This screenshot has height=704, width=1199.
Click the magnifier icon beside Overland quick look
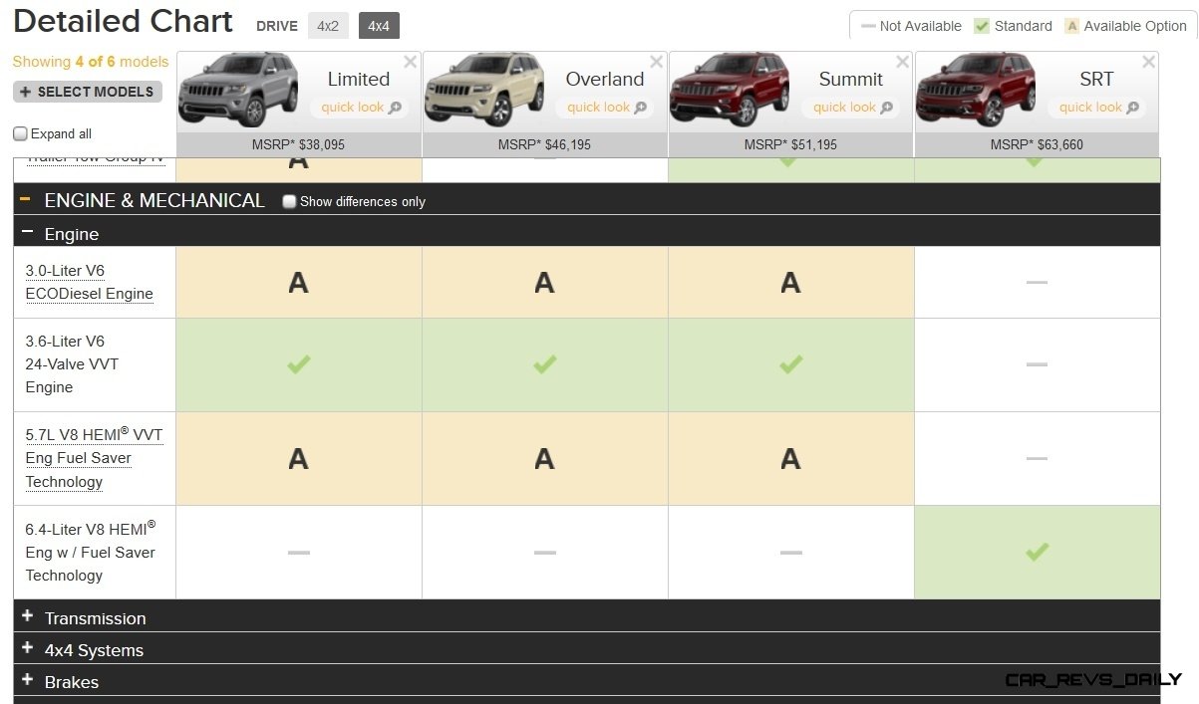pyautogui.click(x=640, y=108)
